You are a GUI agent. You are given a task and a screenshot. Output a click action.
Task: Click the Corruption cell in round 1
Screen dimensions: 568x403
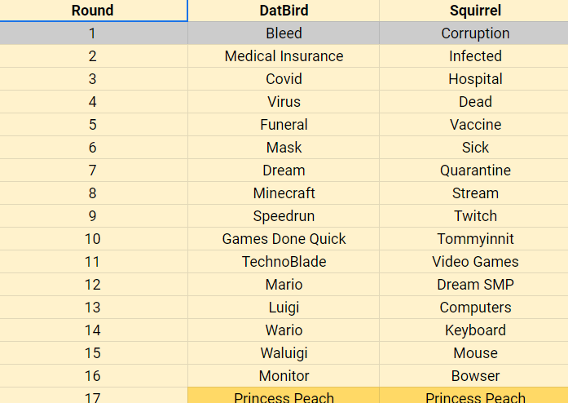coord(473,33)
